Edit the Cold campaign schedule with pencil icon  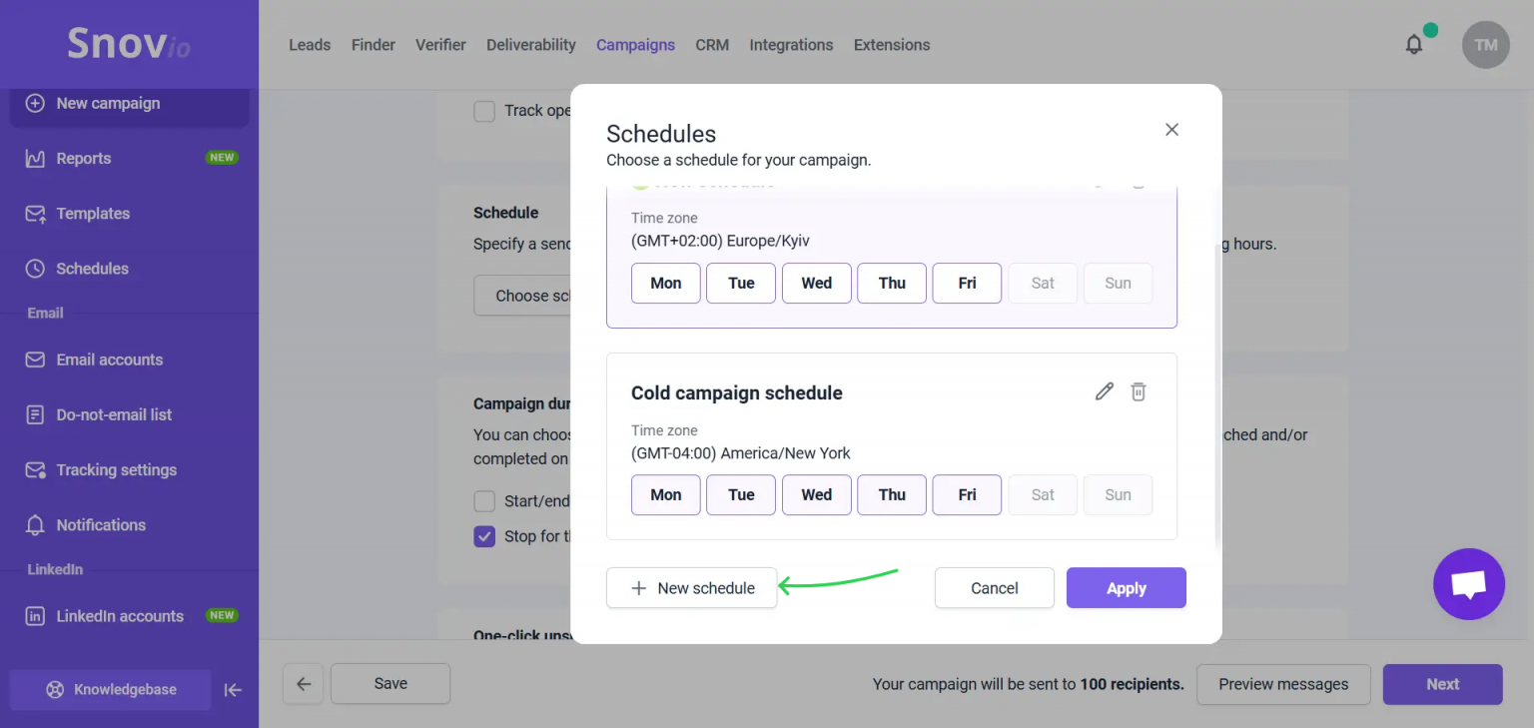click(x=1104, y=391)
